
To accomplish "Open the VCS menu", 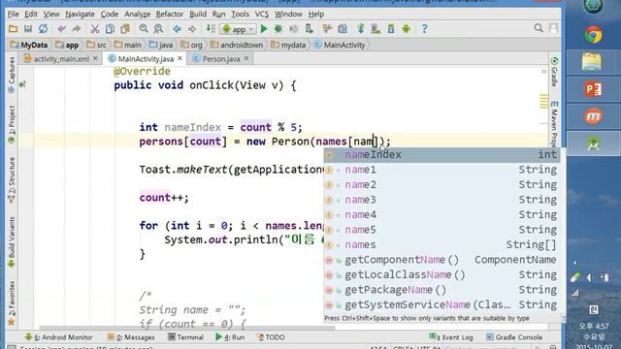I will 261,14.
